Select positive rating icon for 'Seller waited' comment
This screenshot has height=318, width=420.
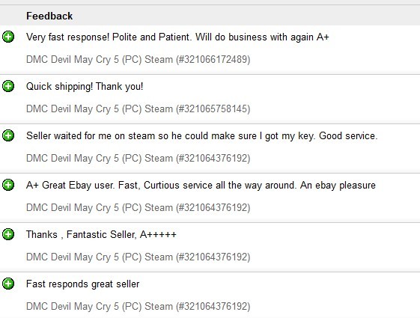(x=8, y=135)
